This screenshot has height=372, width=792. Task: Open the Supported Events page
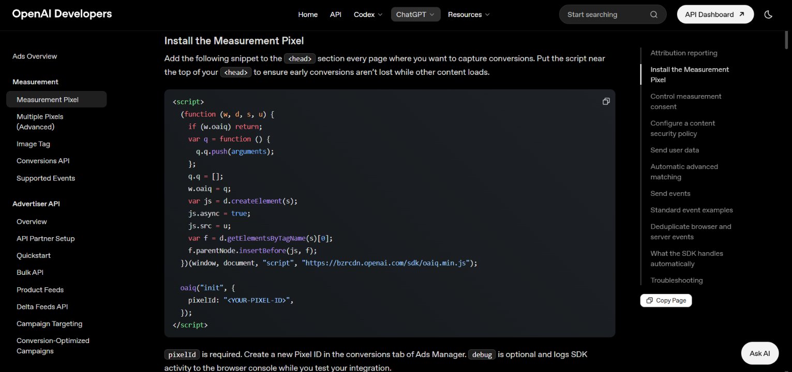click(46, 178)
